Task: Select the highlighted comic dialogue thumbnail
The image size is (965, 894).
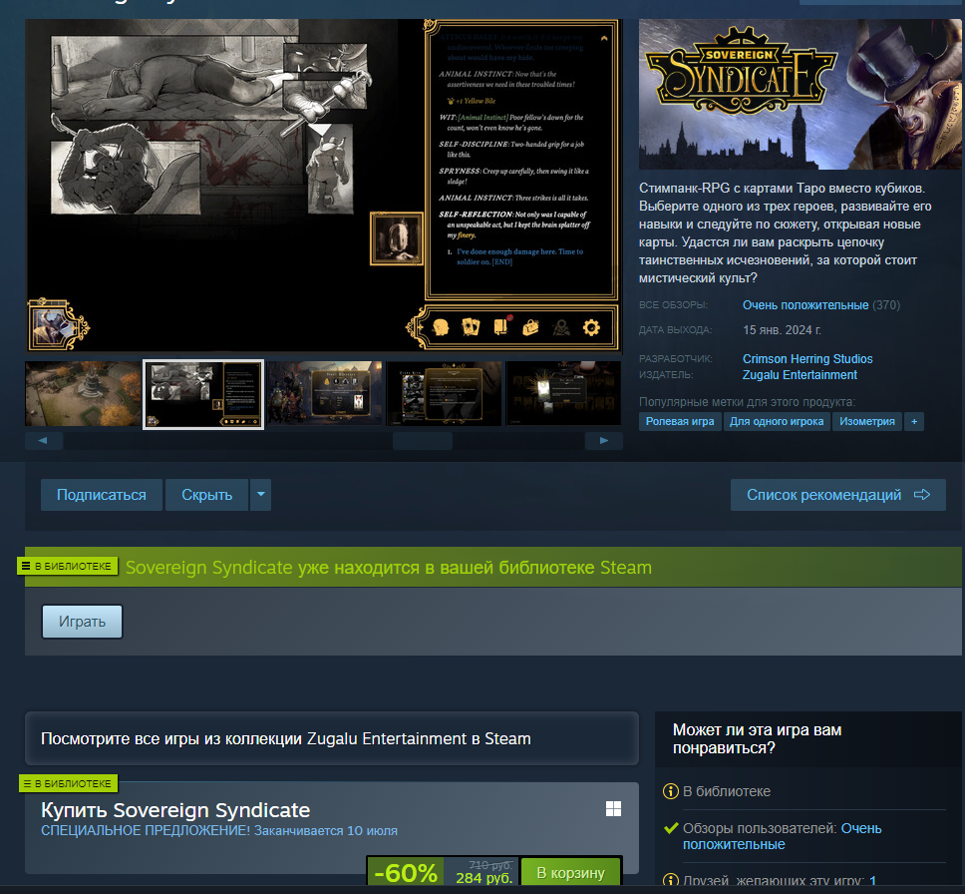Action: 203,394
